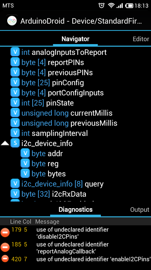Switch to the Editor tab
Image resolution: width=151 pixels, height=270 pixels.
coord(141,39)
